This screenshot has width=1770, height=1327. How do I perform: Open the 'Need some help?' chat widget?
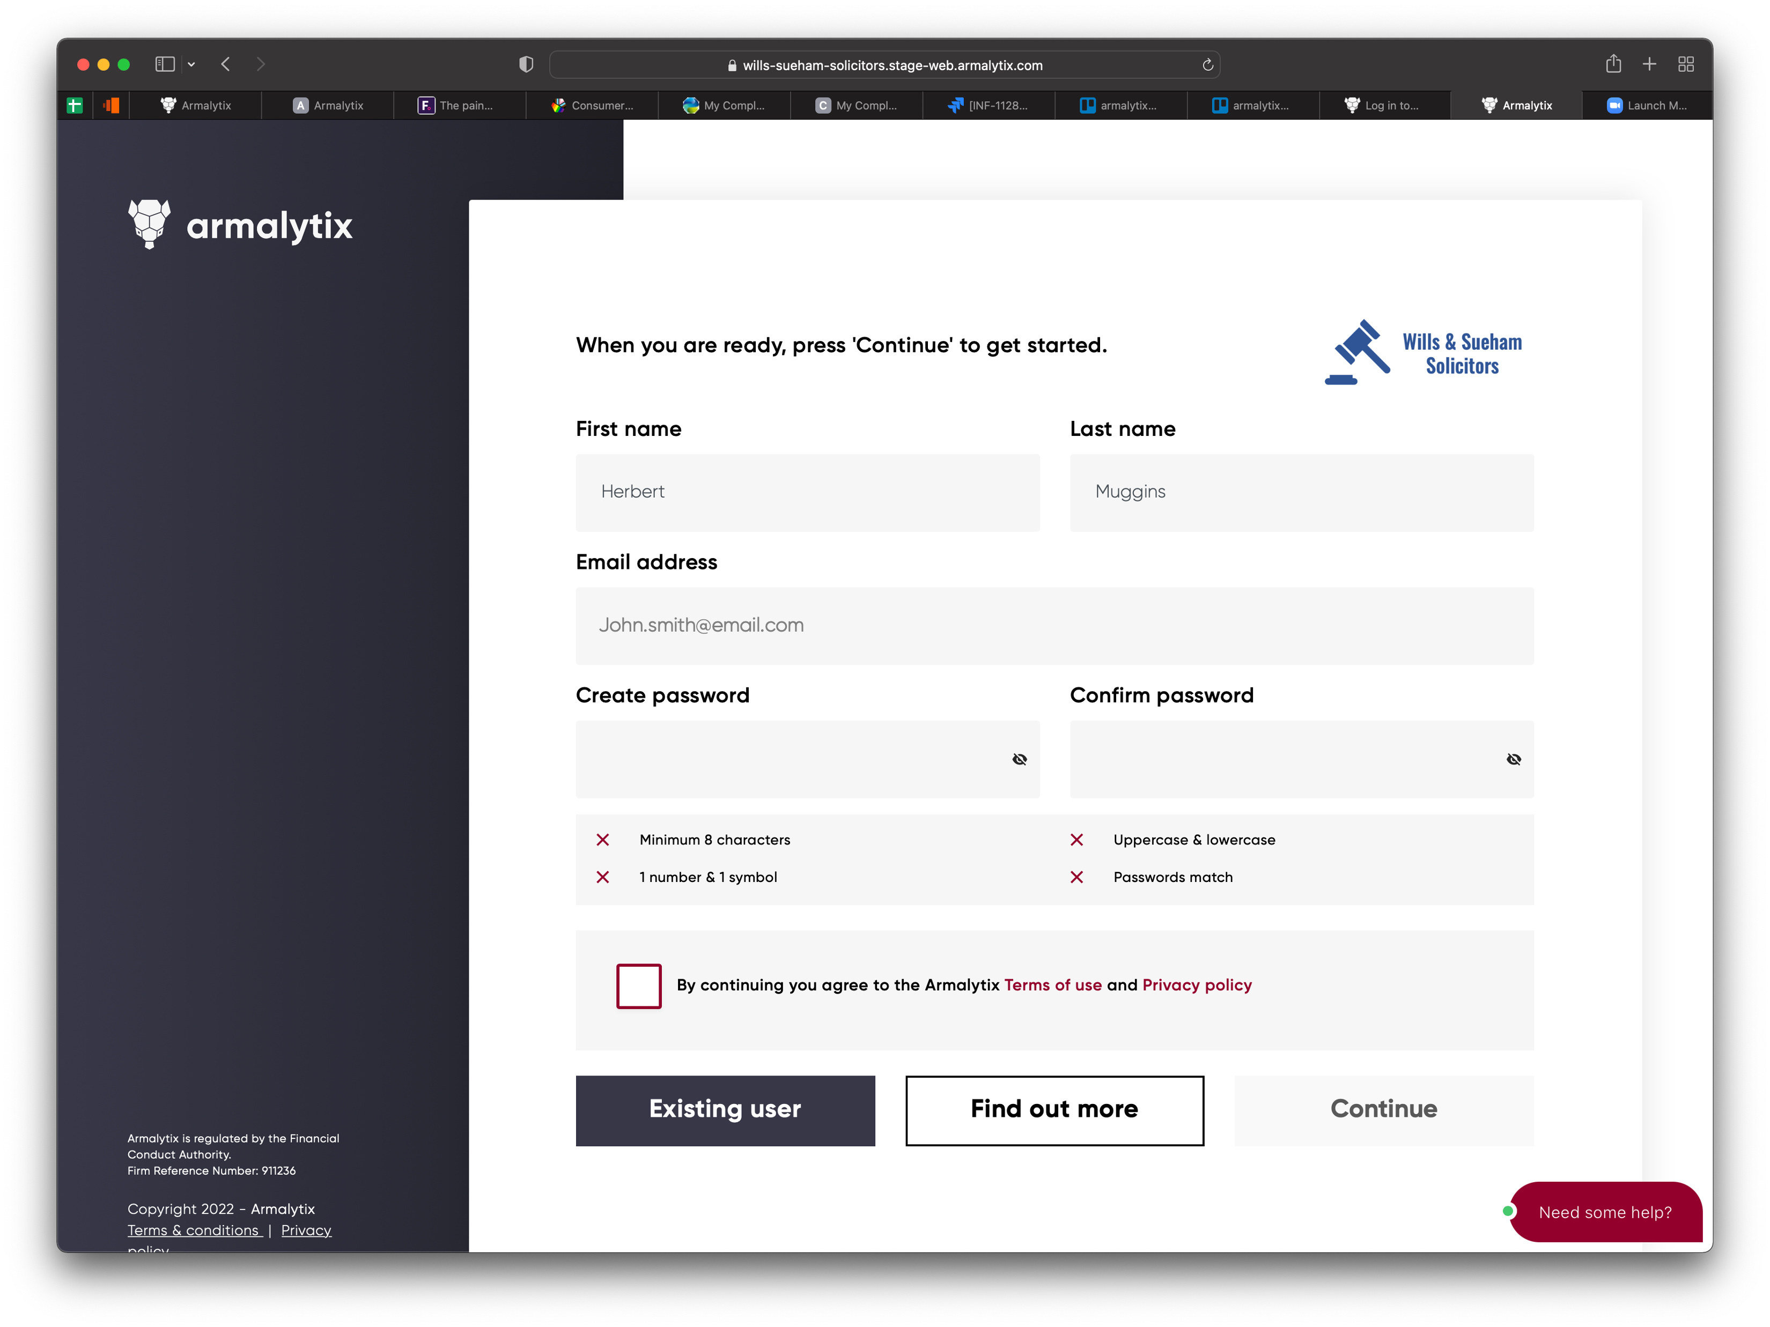coord(1604,1212)
